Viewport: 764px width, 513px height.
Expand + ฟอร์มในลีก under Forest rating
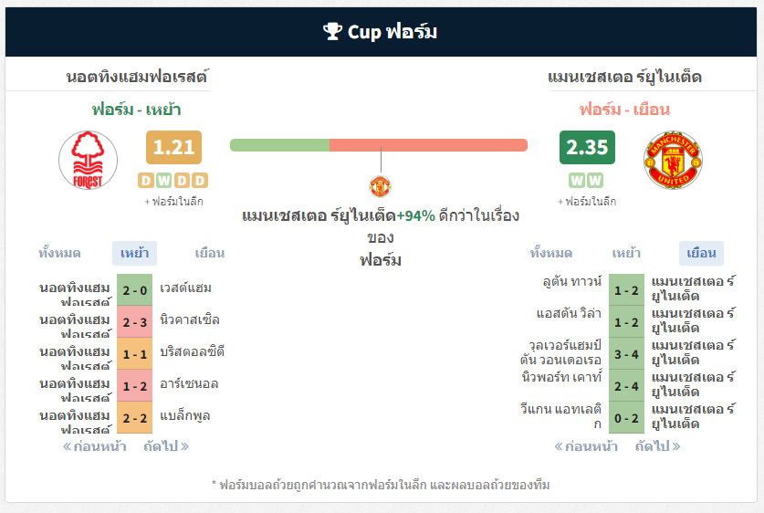pos(173,201)
